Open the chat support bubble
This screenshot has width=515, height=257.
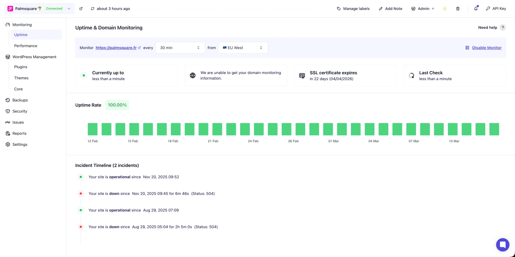(x=502, y=245)
